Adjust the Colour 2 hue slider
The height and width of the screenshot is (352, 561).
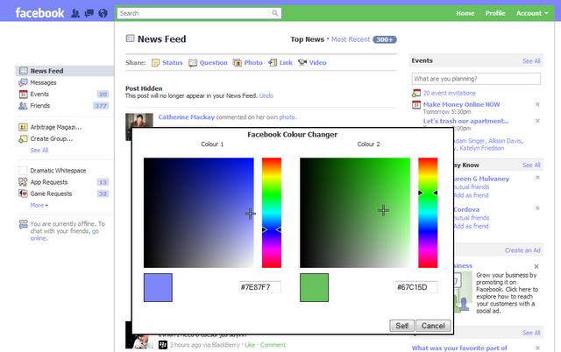[428, 213]
